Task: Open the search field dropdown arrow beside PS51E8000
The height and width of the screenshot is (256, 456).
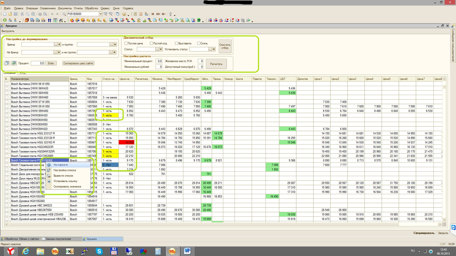Action: [101, 14]
